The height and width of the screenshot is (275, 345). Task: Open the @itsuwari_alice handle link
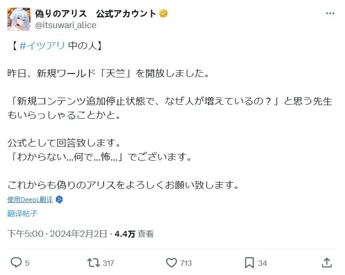pyautogui.click(x=66, y=25)
